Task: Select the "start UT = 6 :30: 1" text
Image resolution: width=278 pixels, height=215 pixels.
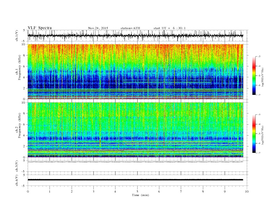Action: pos(170,28)
